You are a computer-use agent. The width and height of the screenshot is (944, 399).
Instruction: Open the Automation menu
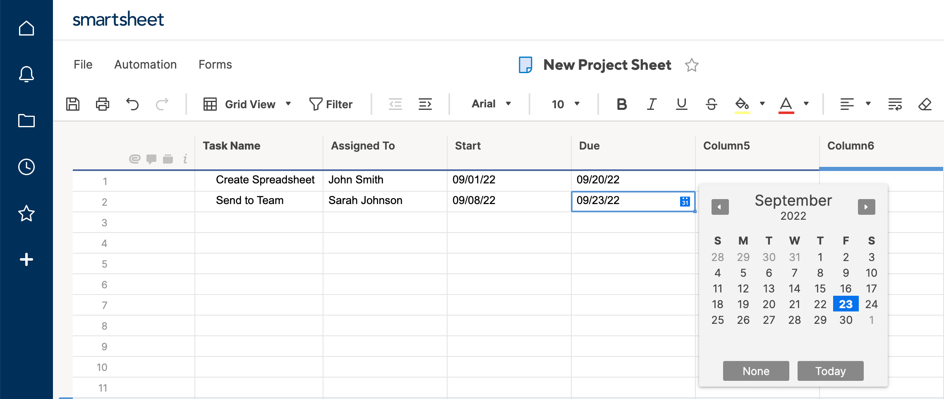[145, 64]
